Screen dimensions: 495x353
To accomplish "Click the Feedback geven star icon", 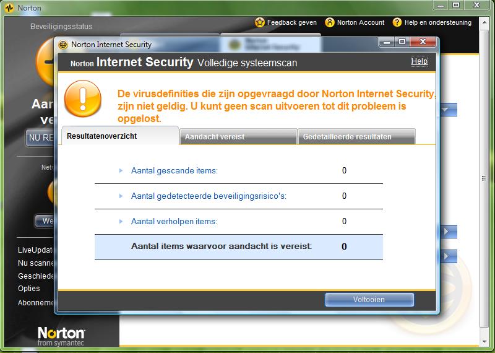I will [x=259, y=22].
